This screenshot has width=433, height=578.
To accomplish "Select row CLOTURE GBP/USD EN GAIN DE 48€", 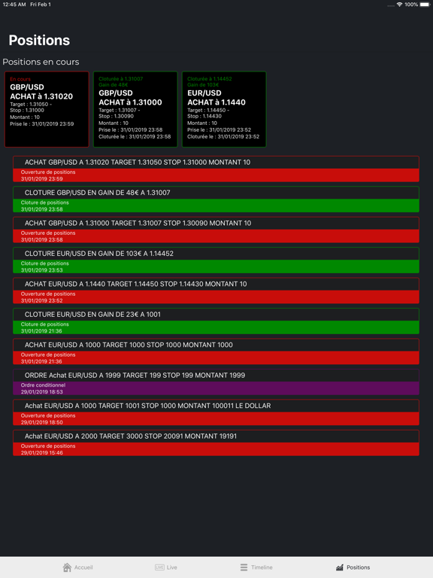I will 216,199.
